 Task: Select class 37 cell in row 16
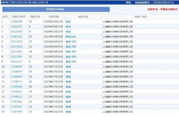pyautogui.click(x=30, y=97)
